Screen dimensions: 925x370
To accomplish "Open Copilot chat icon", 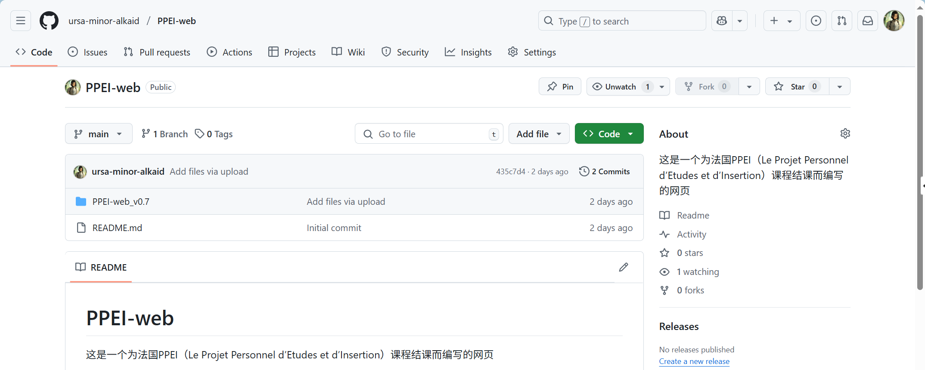I will [722, 21].
